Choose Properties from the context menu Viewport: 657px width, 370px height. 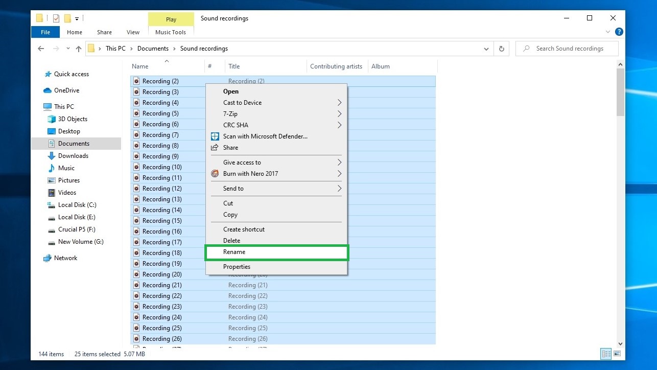point(276,267)
